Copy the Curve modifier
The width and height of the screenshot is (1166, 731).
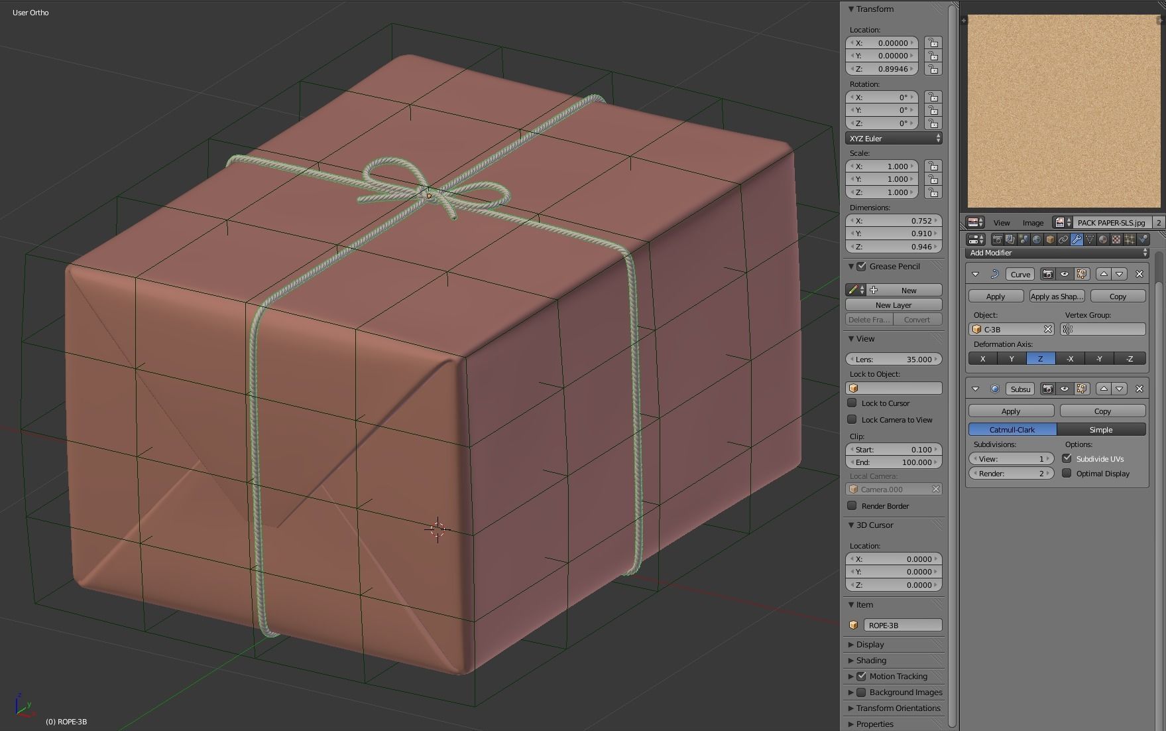coord(1118,296)
